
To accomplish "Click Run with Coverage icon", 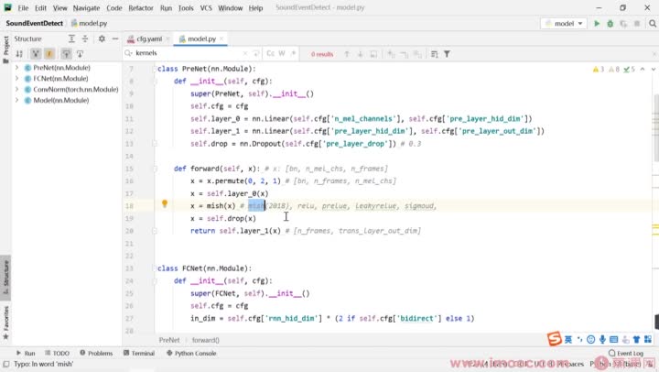I will [x=623, y=24].
